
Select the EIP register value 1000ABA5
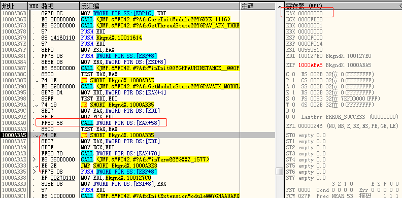(x=310, y=65)
